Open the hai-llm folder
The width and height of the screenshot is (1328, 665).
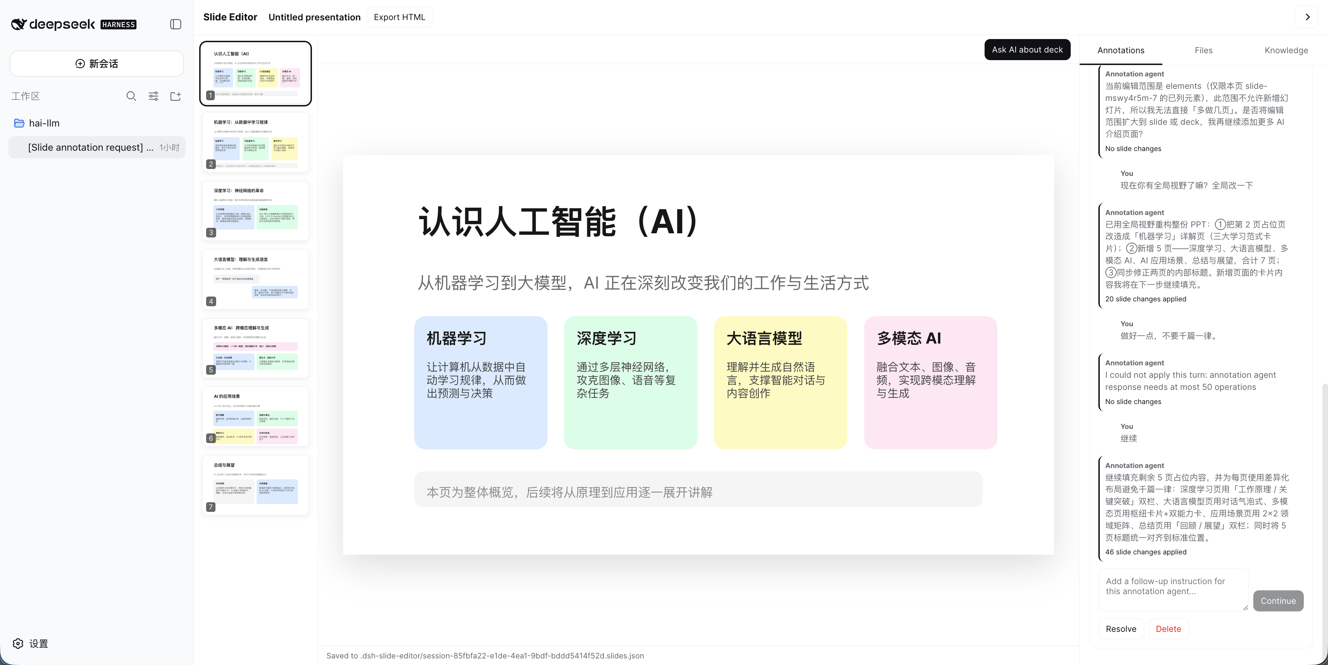point(97,123)
